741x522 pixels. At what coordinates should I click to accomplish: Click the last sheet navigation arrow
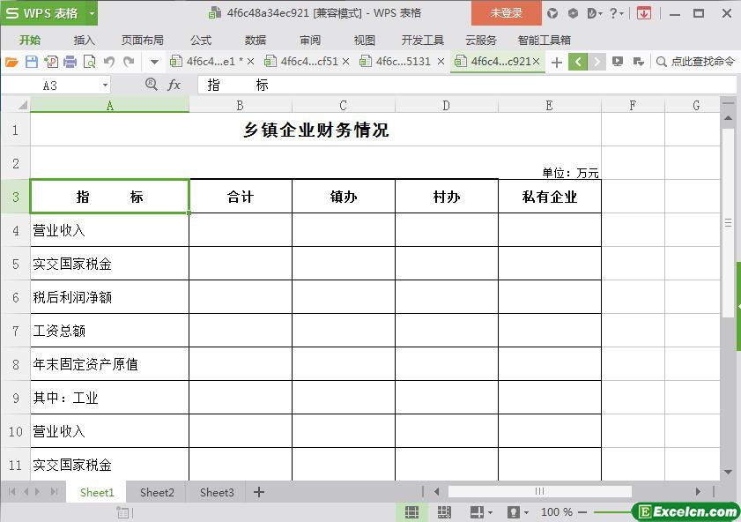point(54,492)
